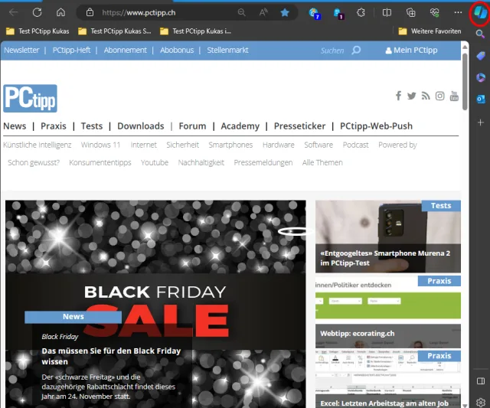Open Browser essentials heart icon
490x408 pixels.
coord(434,12)
